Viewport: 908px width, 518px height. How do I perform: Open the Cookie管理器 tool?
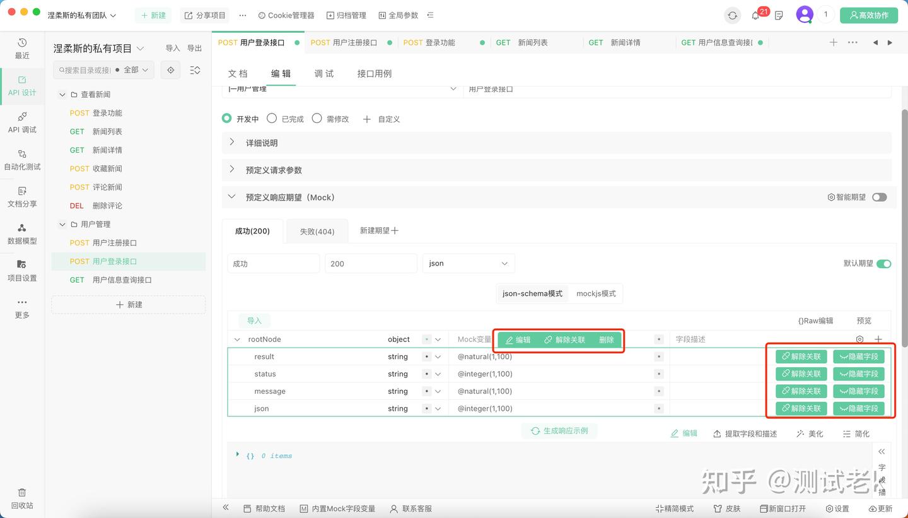click(x=286, y=15)
